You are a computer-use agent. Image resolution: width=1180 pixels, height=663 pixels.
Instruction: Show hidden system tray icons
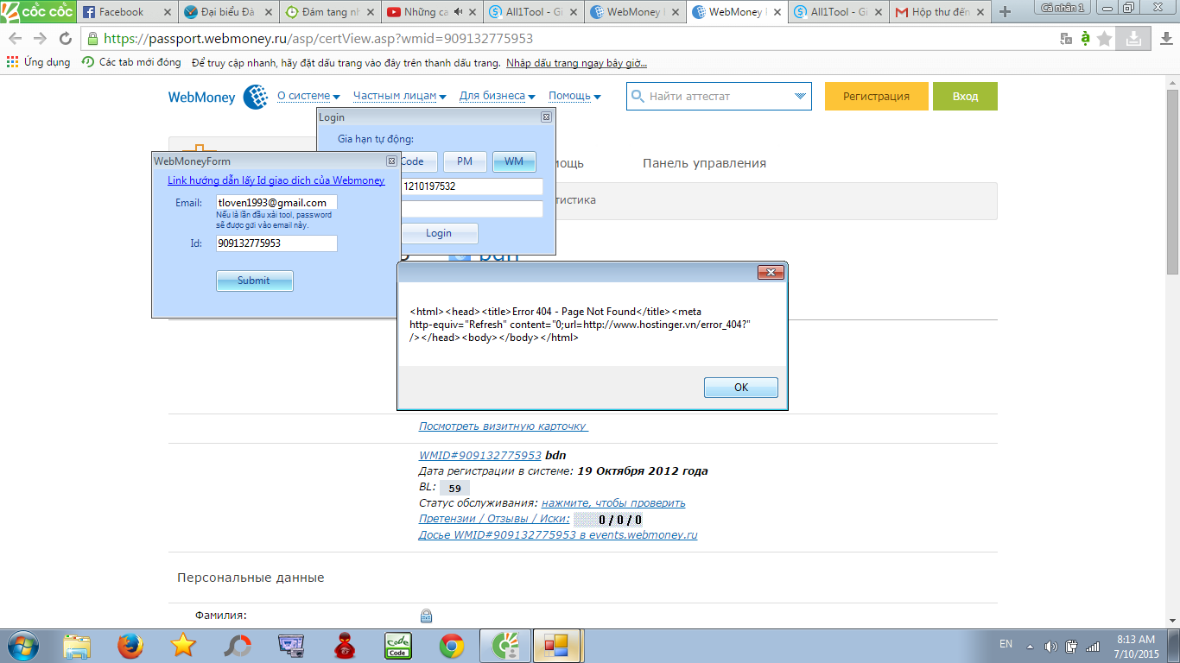tap(1030, 646)
